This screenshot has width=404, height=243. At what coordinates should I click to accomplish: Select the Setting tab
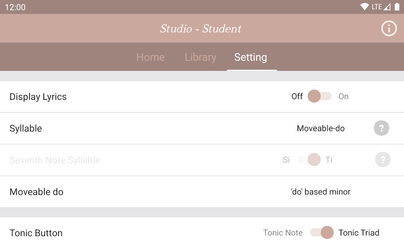250,57
